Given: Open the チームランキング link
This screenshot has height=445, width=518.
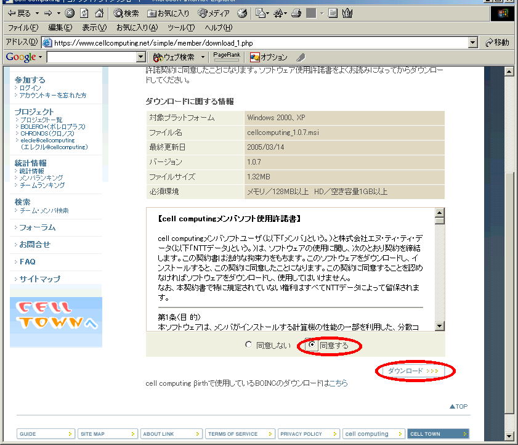Looking at the screenshot, I should click(42, 185).
